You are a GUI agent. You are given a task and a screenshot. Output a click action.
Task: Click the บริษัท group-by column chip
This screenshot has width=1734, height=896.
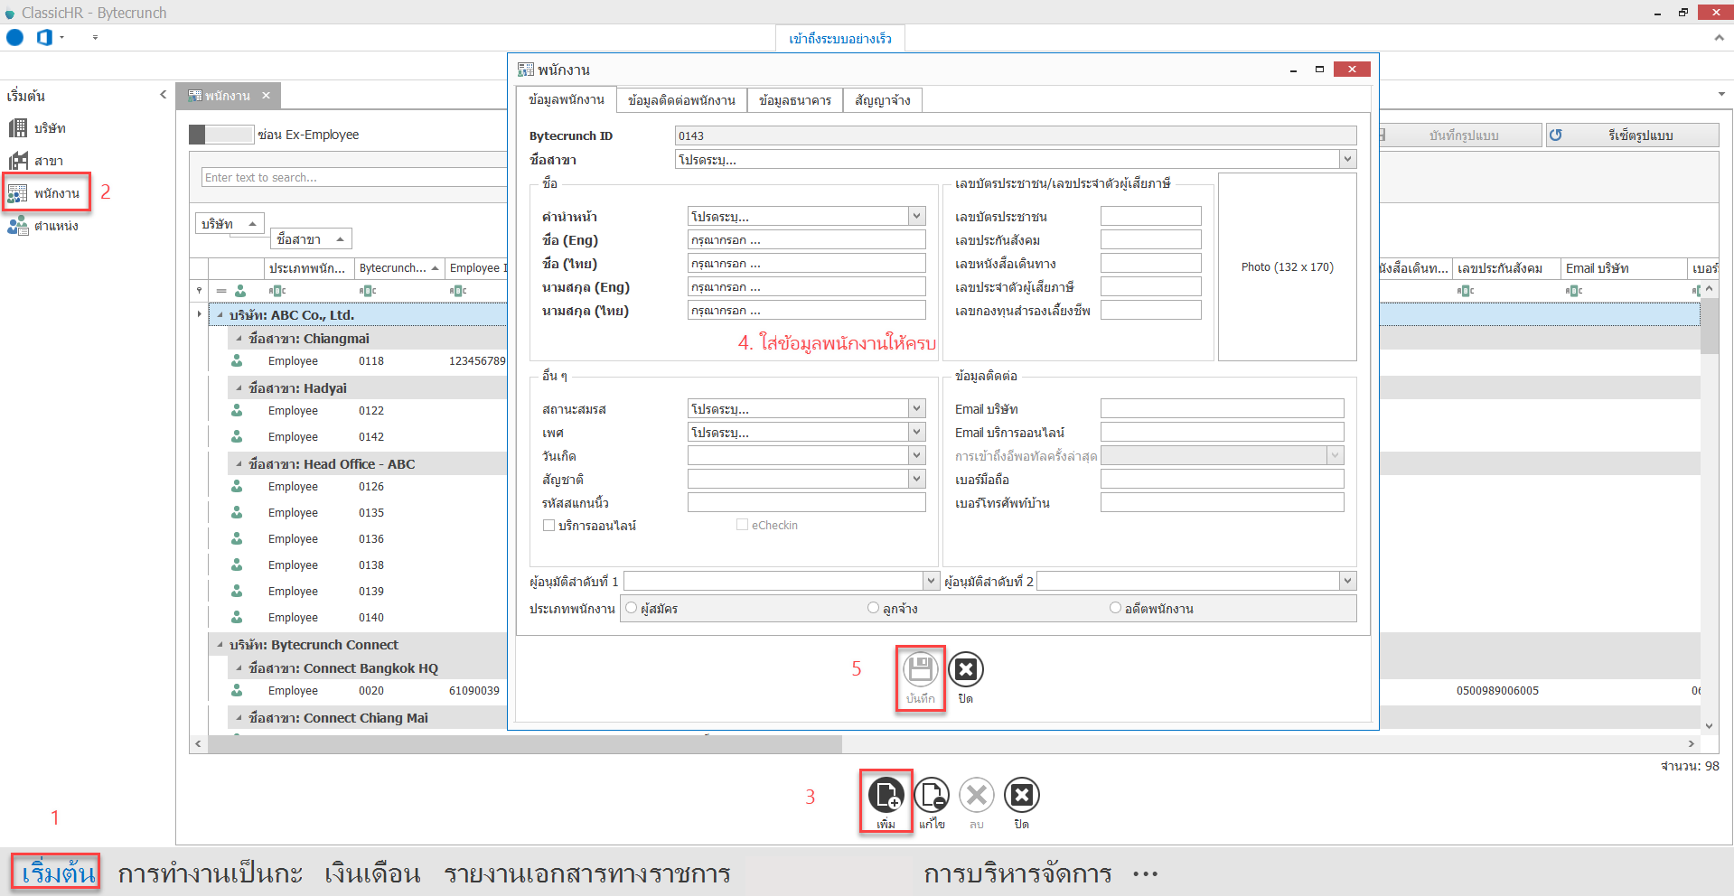click(x=230, y=224)
